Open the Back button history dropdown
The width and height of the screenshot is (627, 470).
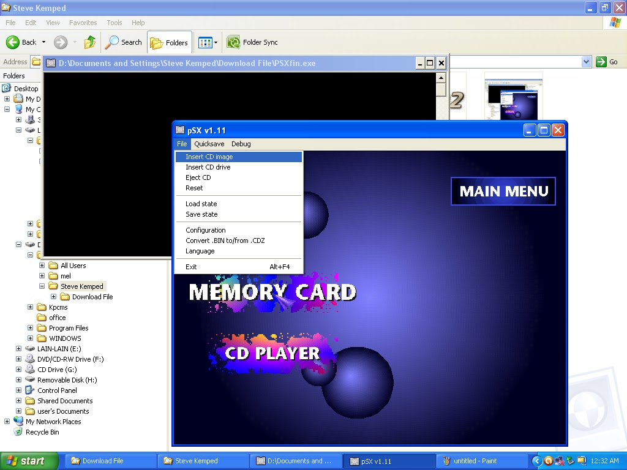(43, 42)
